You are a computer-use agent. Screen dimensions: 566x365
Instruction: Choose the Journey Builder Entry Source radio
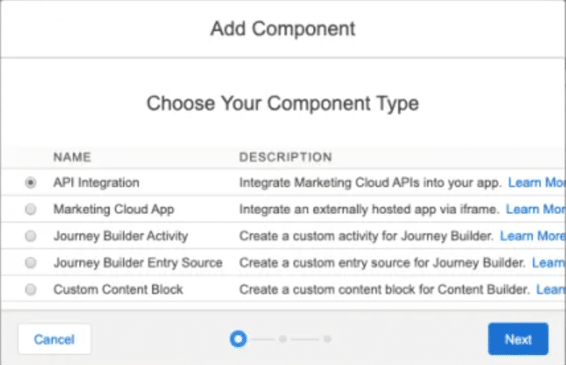coord(31,262)
